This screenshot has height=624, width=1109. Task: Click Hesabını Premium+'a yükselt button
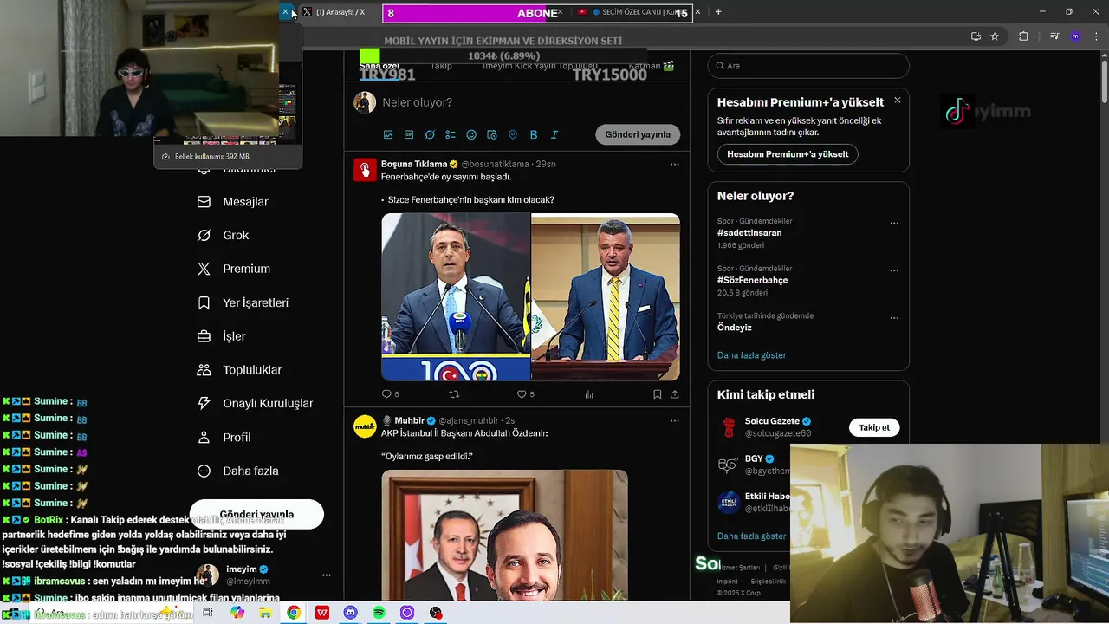[788, 154]
